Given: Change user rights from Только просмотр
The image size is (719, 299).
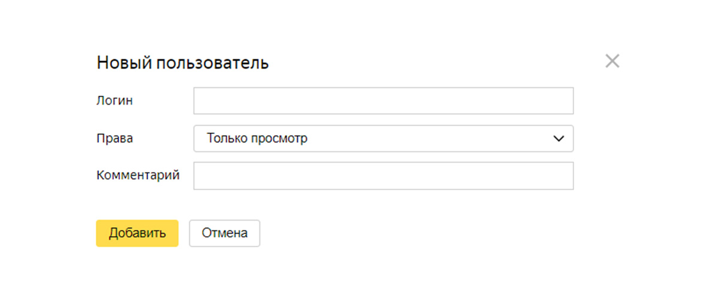Looking at the screenshot, I should [383, 138].
